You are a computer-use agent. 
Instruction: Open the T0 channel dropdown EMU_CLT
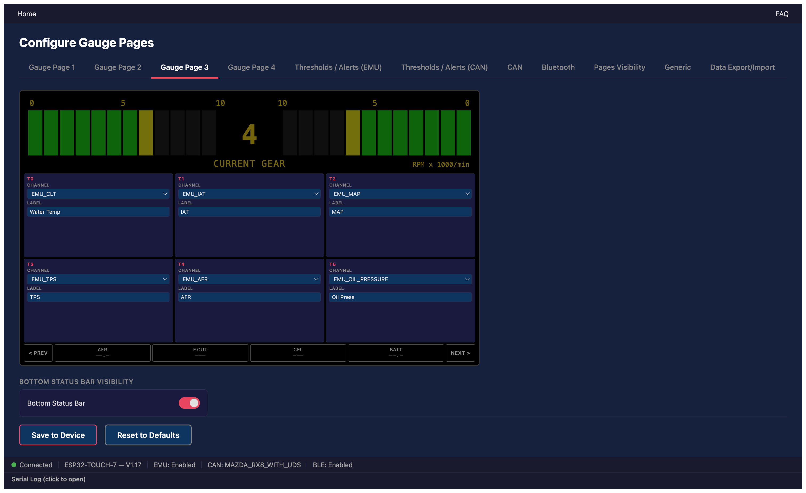pos(98,194)
